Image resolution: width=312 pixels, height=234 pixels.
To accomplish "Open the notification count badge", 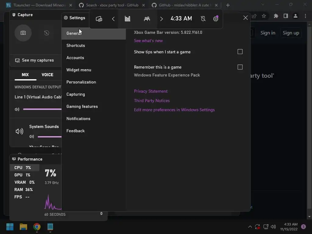I will tap(303, 227).
